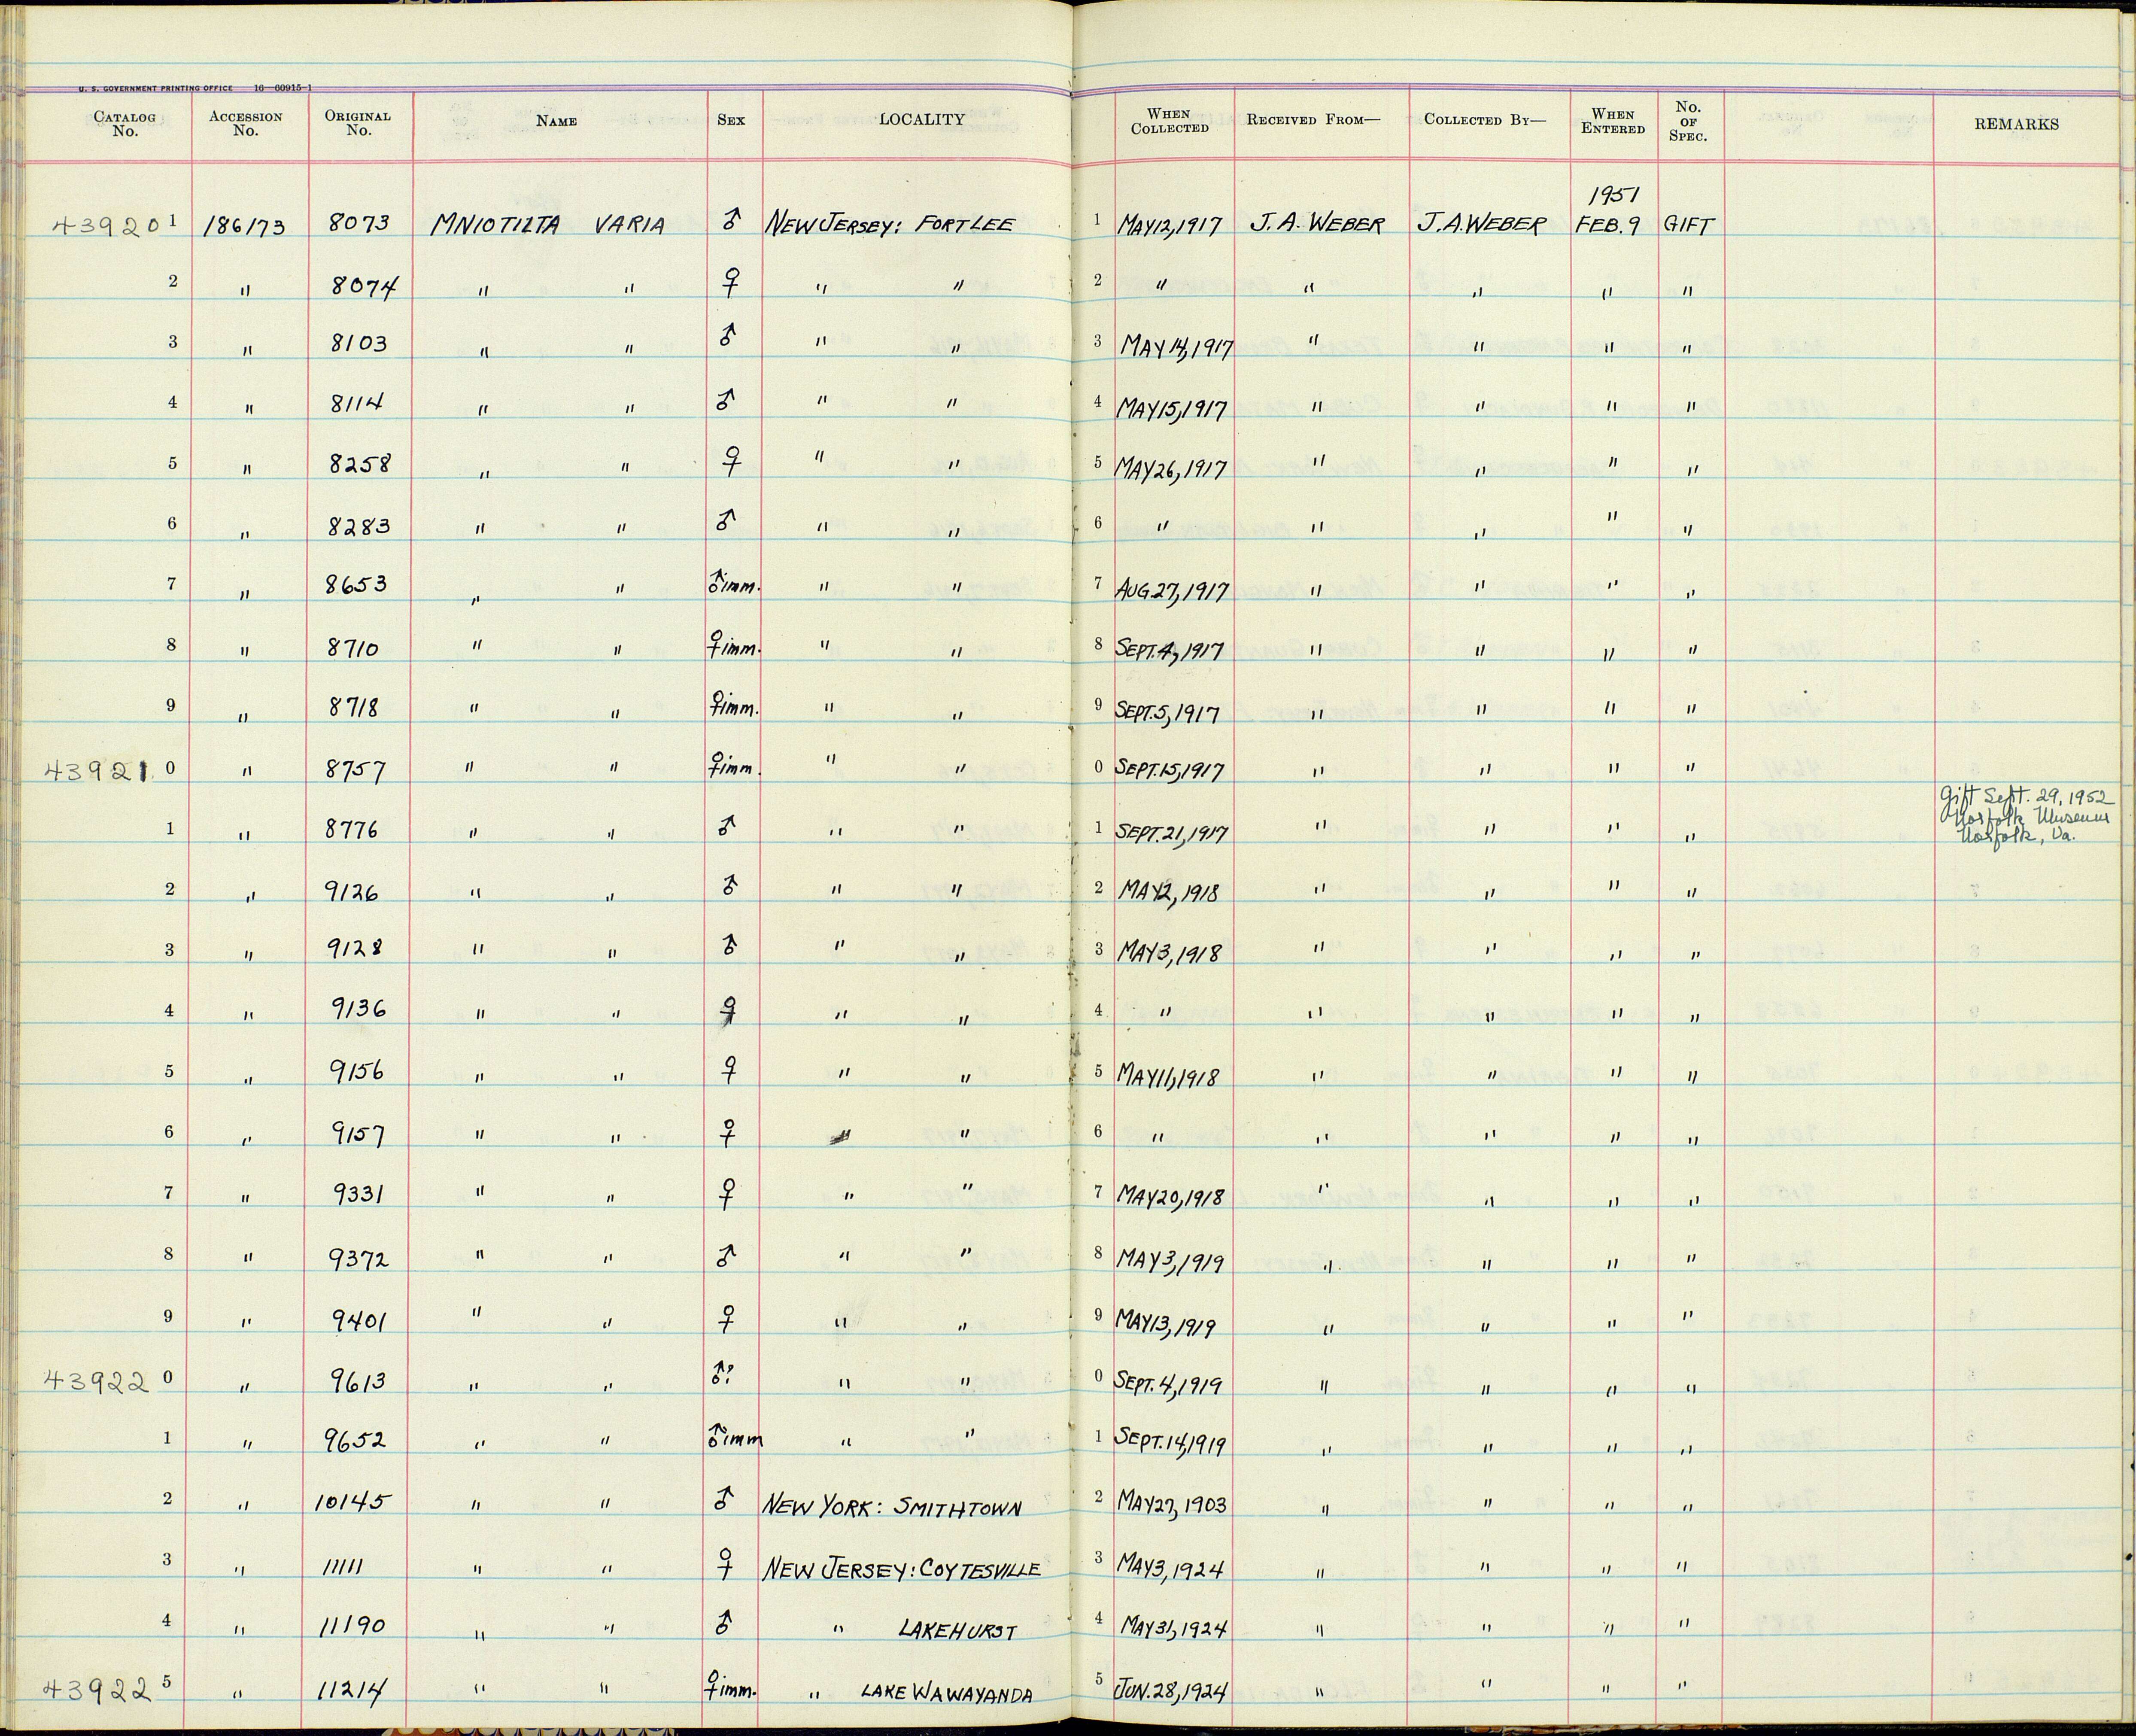Viewport: 2136px width, 1736px height.
Task: Click date 'May 13, 1919'
Action: (x=1166, y=1322)
